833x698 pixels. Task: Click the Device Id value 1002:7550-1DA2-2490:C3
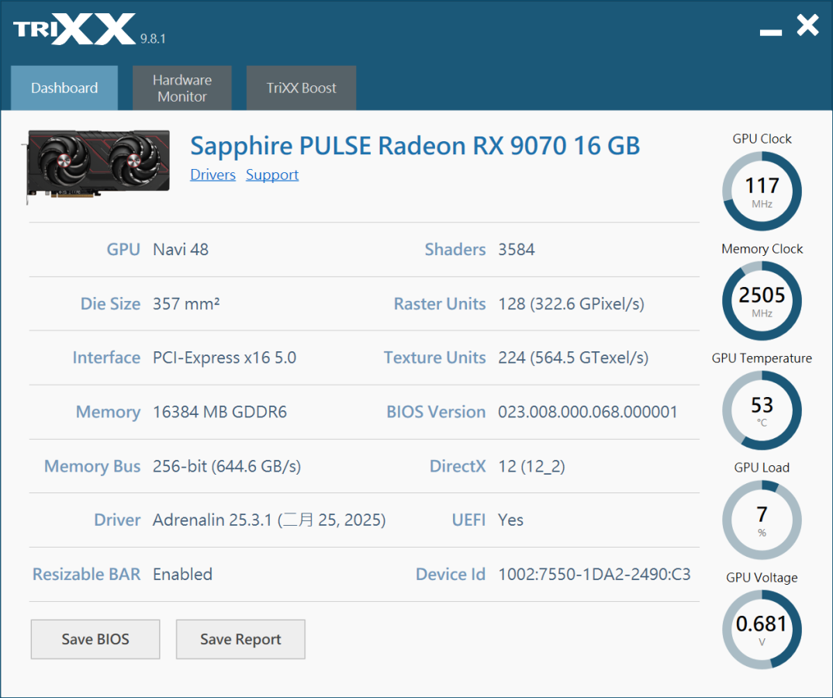tap(594, 574)
